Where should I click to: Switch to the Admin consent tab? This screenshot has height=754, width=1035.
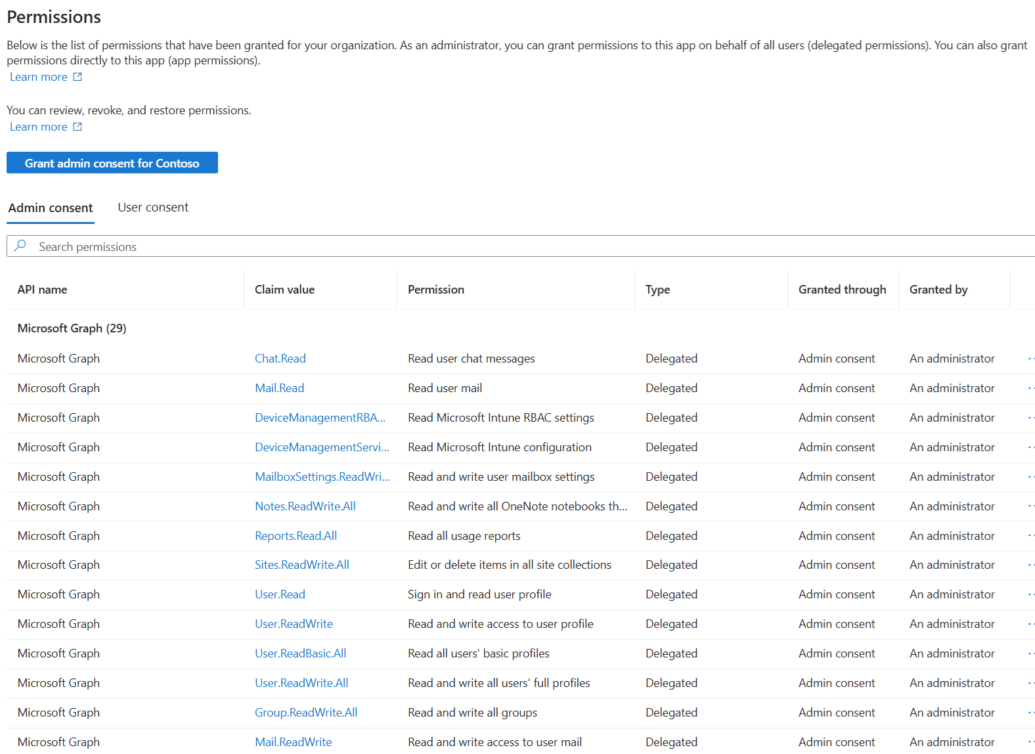pyautogui.click(x=51, y=208)
